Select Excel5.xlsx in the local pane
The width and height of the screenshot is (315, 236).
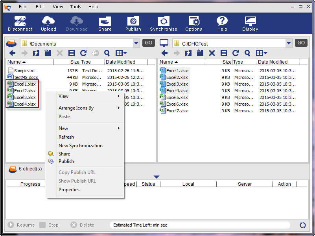(x=177, y=97)
